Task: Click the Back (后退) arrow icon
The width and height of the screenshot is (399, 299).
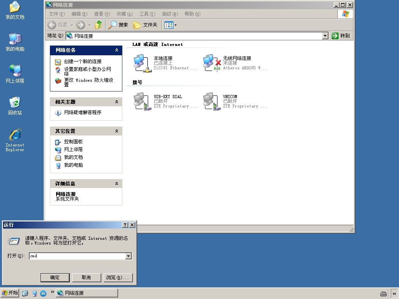Action: point(52,25)
